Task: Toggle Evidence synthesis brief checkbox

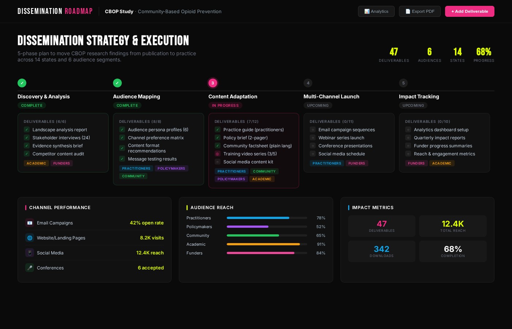Action: (x=27, y=145)
